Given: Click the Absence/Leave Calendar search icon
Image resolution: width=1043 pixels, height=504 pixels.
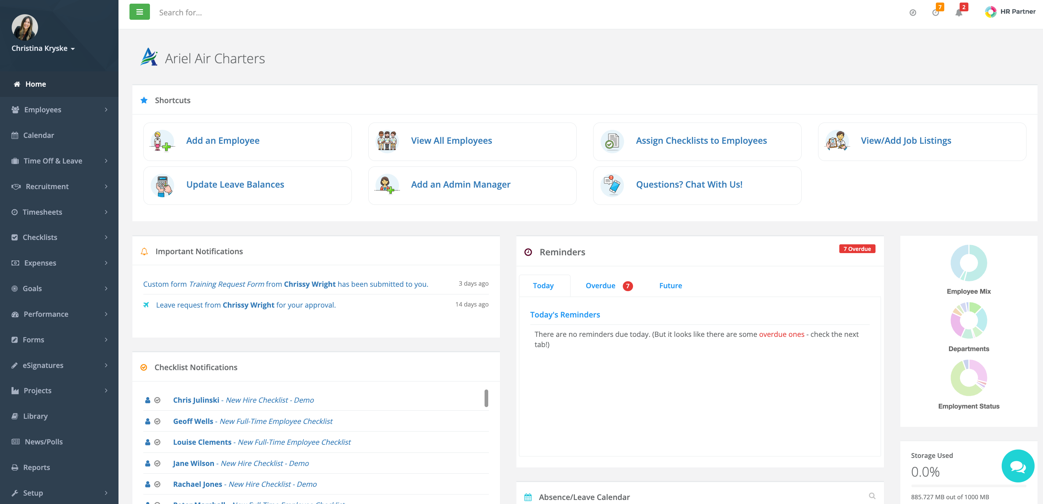Looking at the screenshot, I should pos(872,496).
